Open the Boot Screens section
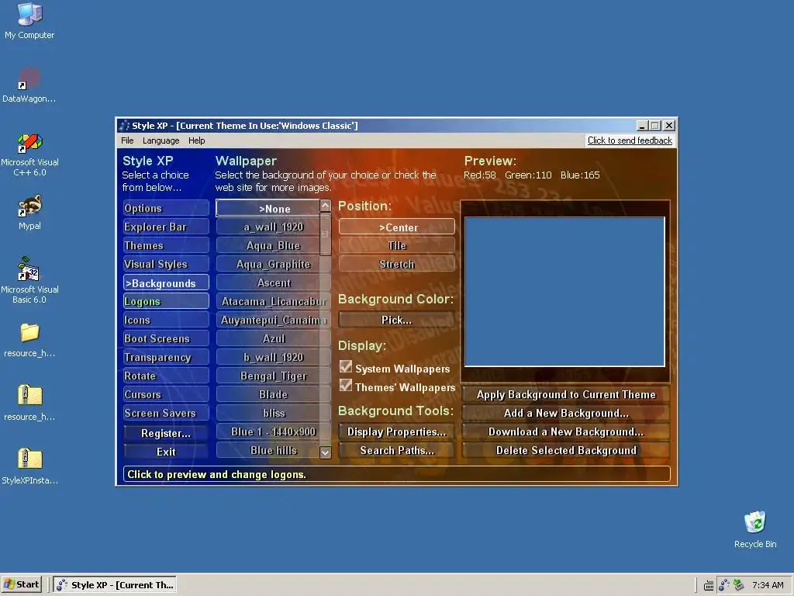Viewport: 794px width, 596px height. point(166,338)
